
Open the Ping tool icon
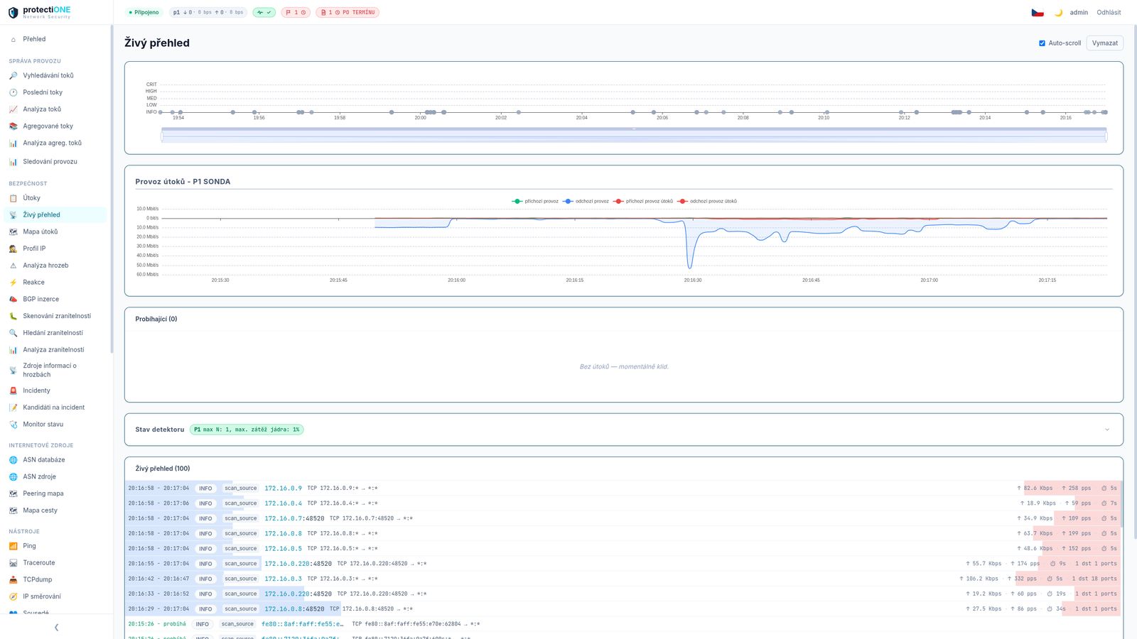point(13,546)
